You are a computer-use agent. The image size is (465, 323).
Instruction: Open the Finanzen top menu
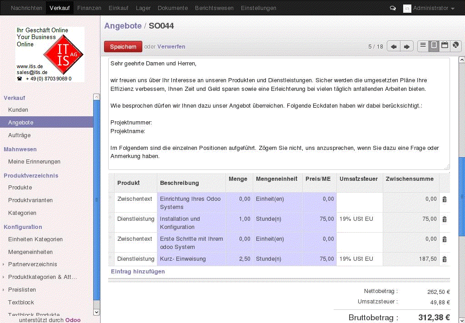pyautogui.click(x=89, y=8)
